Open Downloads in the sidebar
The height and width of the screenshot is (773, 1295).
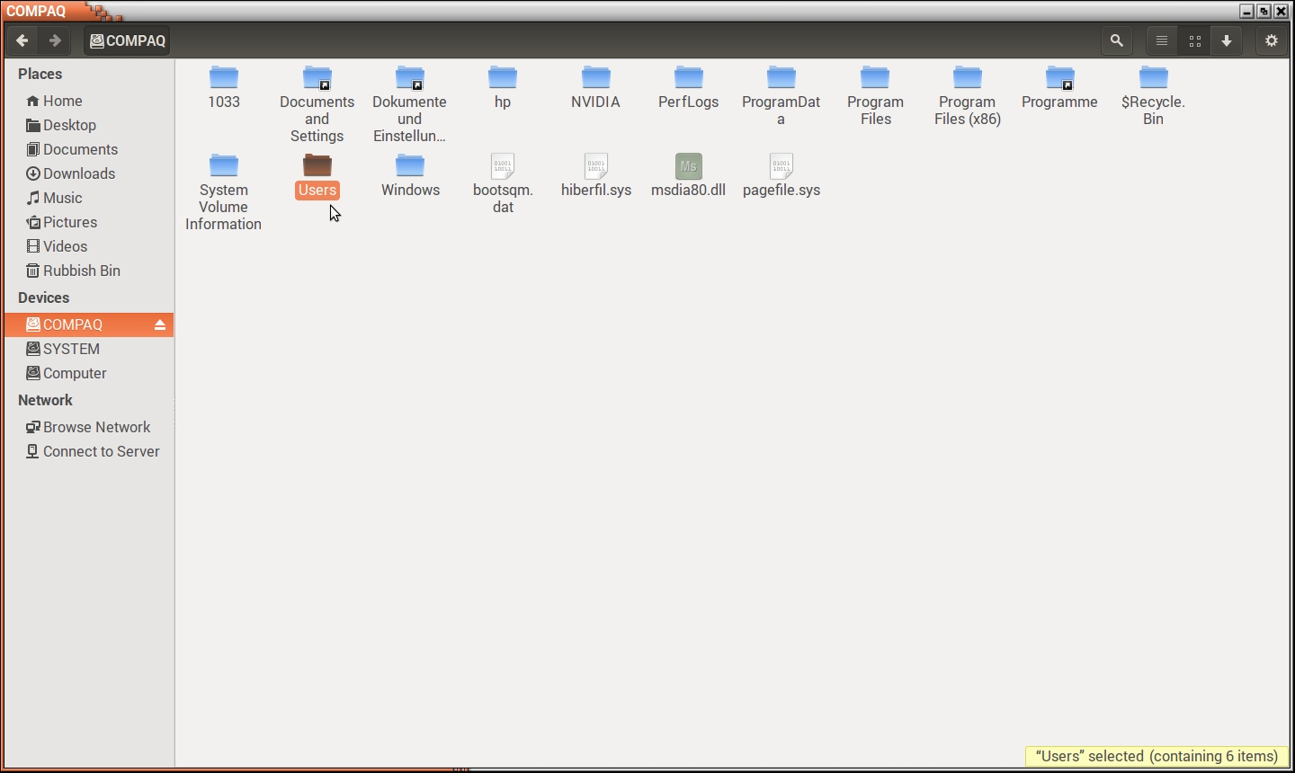point(78,173)
